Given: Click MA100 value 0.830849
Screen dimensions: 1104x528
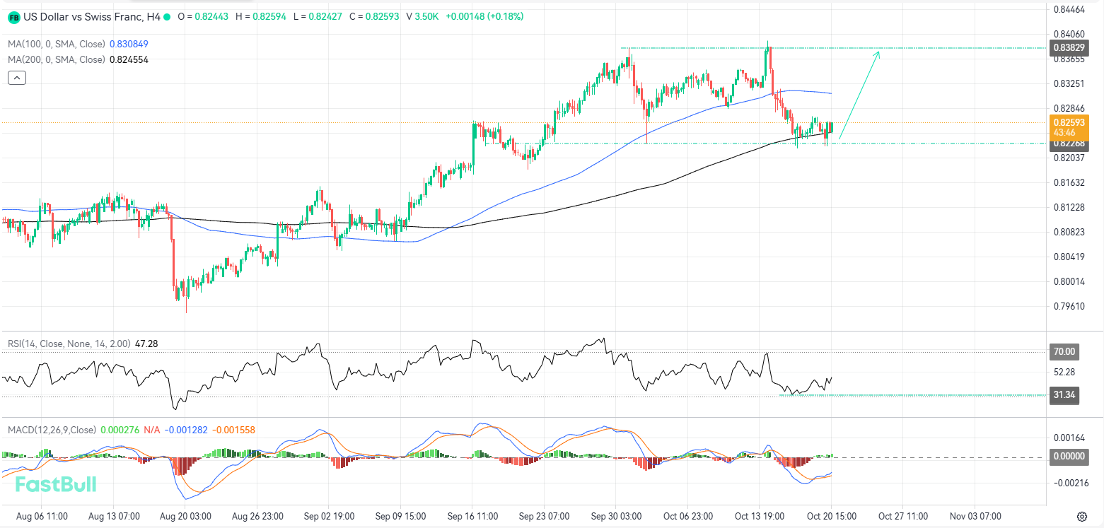Looking at the screenshot, I should coord(129,44).
